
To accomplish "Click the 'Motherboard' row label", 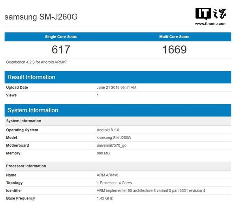I will coord(17,145).
